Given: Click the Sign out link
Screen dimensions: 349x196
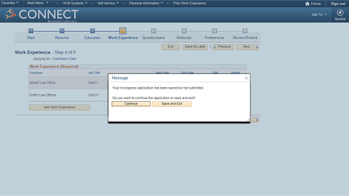Looking at the screenshot, I should pyautogui.click(x=338, y=4).
